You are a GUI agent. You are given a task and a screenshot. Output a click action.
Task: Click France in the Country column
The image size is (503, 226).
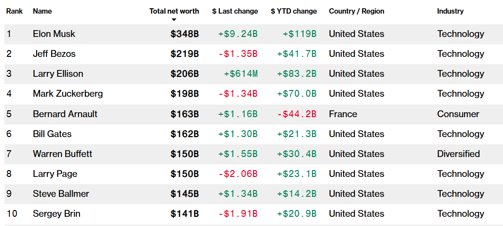(343, 114)
